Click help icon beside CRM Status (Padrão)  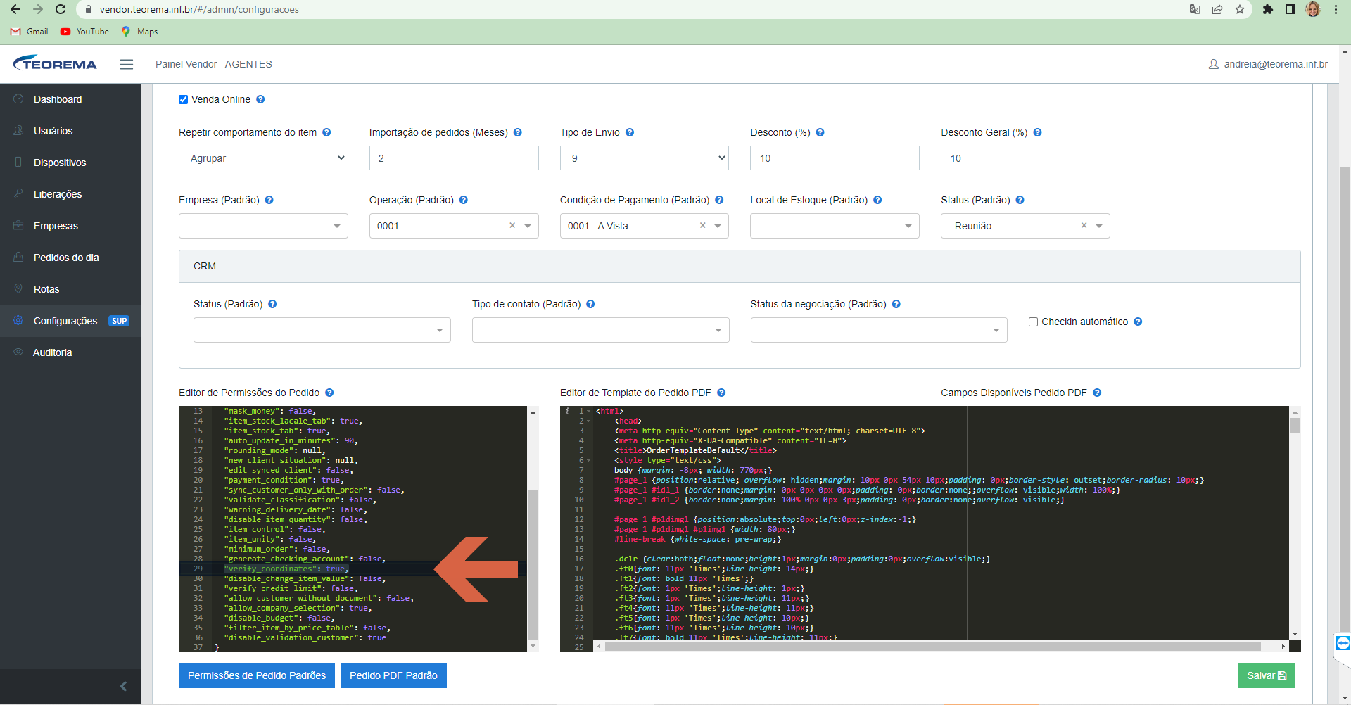click(x=272, y=304)
